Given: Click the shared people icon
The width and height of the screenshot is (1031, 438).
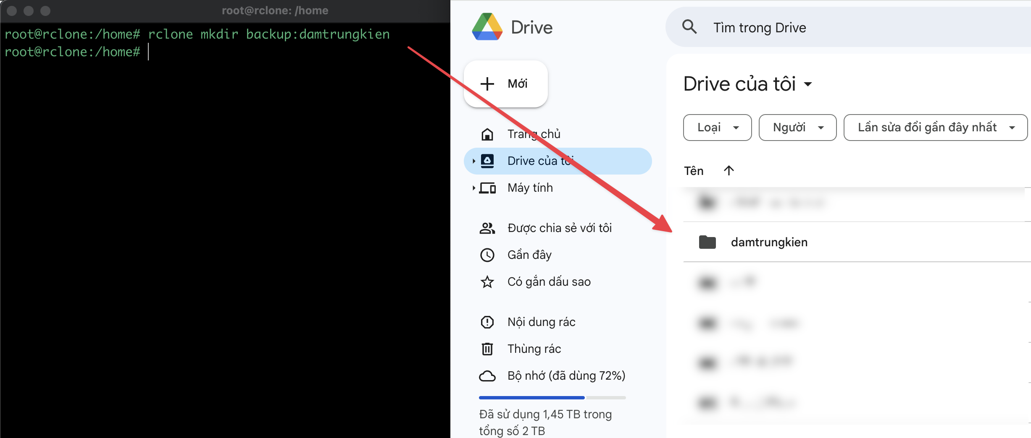Looking at the screenshot, I should (487, 228).
